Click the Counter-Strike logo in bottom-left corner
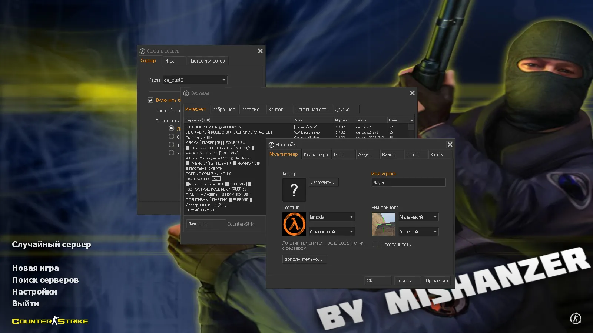The width and height of the screenshot is (593, 333). coord(50,321)
